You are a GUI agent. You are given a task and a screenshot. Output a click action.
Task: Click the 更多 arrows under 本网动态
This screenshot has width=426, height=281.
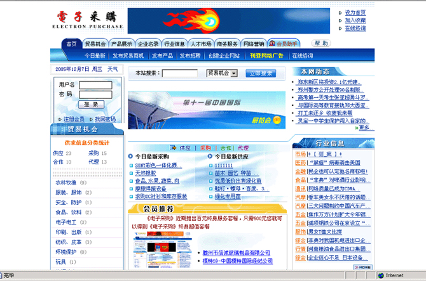[x=364, y=127]
